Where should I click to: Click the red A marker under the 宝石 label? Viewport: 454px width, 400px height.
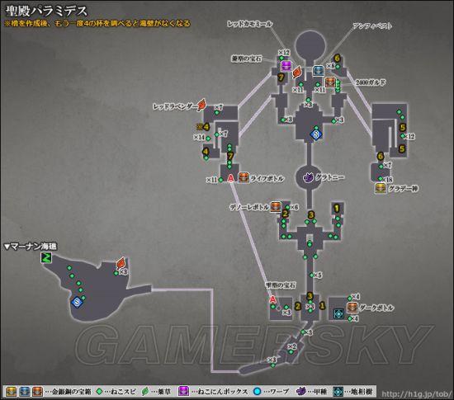point(272,299)
